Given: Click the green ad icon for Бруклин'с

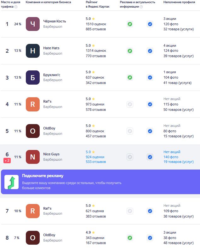Looking at the screenshot, I should click(130, 78).
